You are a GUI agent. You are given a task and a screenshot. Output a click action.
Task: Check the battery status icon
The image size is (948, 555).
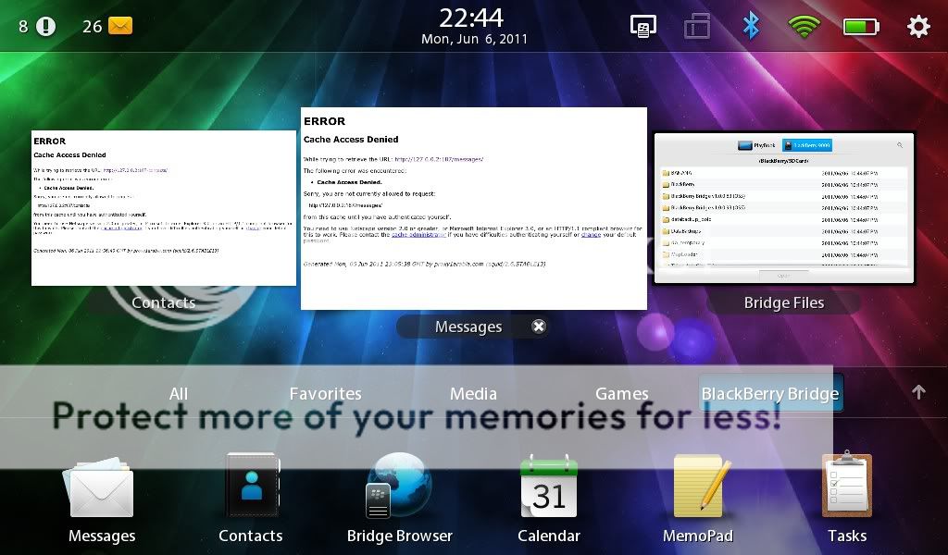861,27
